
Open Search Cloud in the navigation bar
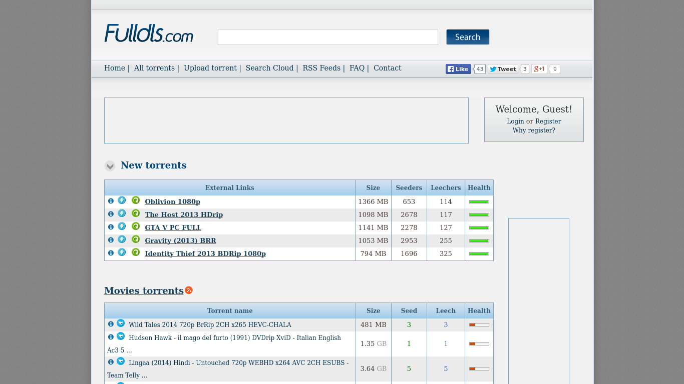tap(269, 68)
